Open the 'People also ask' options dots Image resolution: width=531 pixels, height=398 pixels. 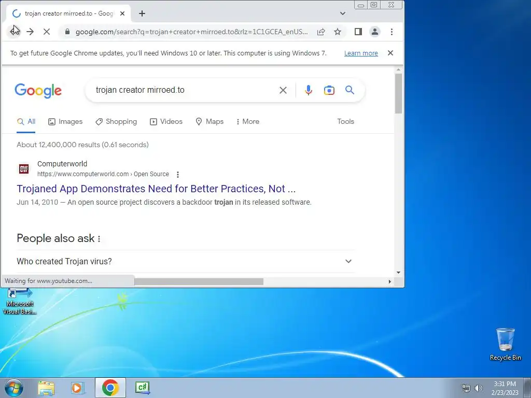pyautogui.click(x=99, y=238)
